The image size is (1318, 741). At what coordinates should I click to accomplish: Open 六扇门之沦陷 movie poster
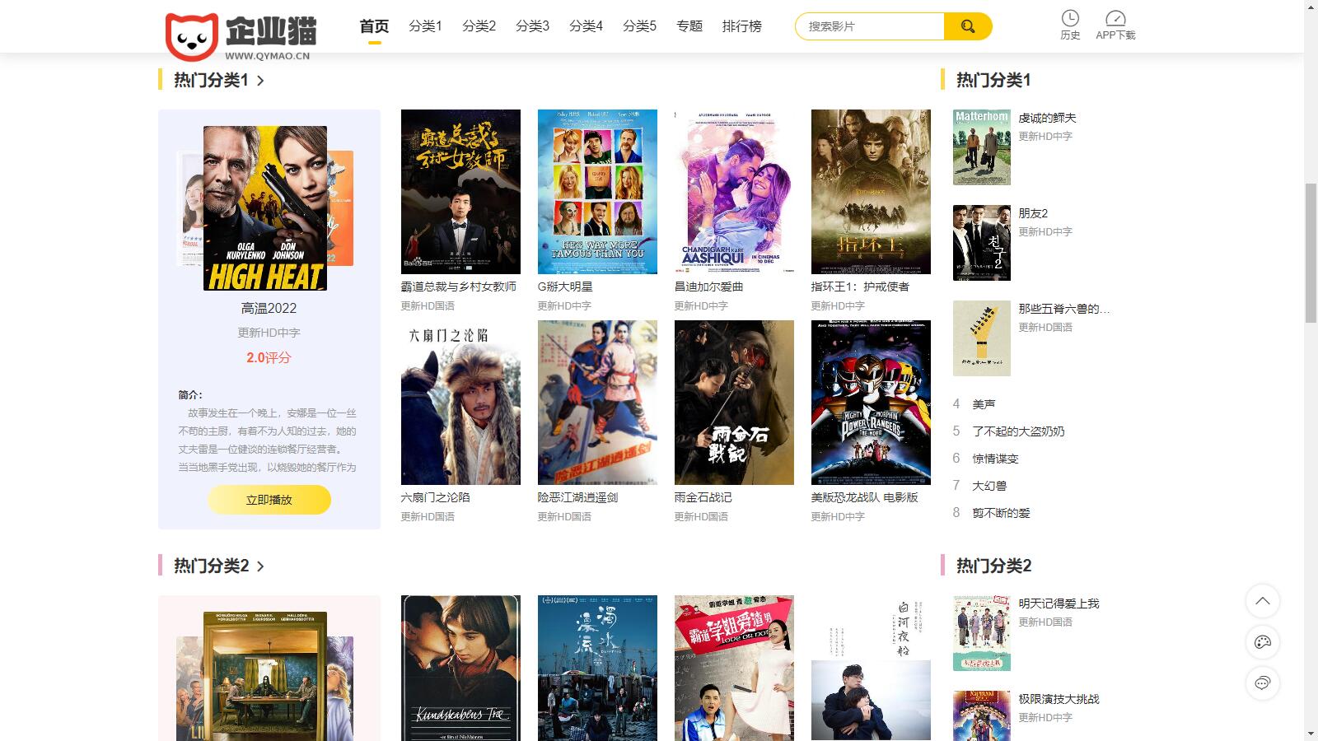pyautogui.click(x=460, y=403)
